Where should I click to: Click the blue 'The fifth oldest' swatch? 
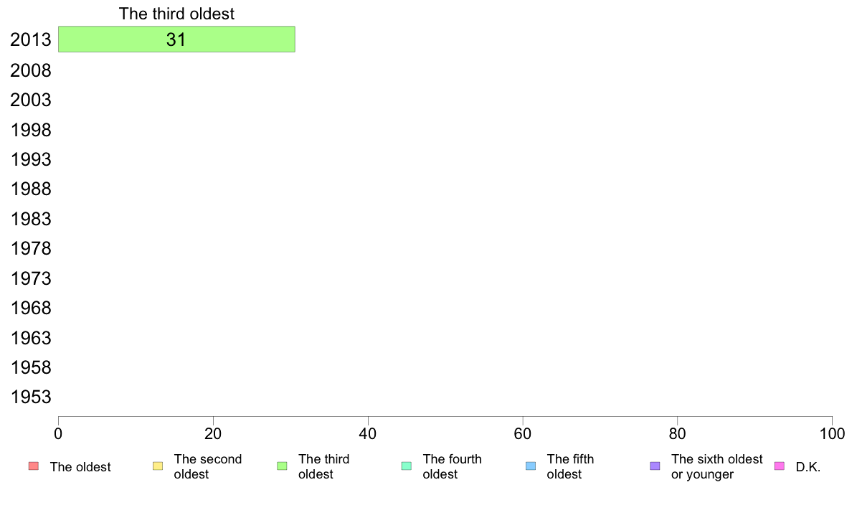(531, 466)
